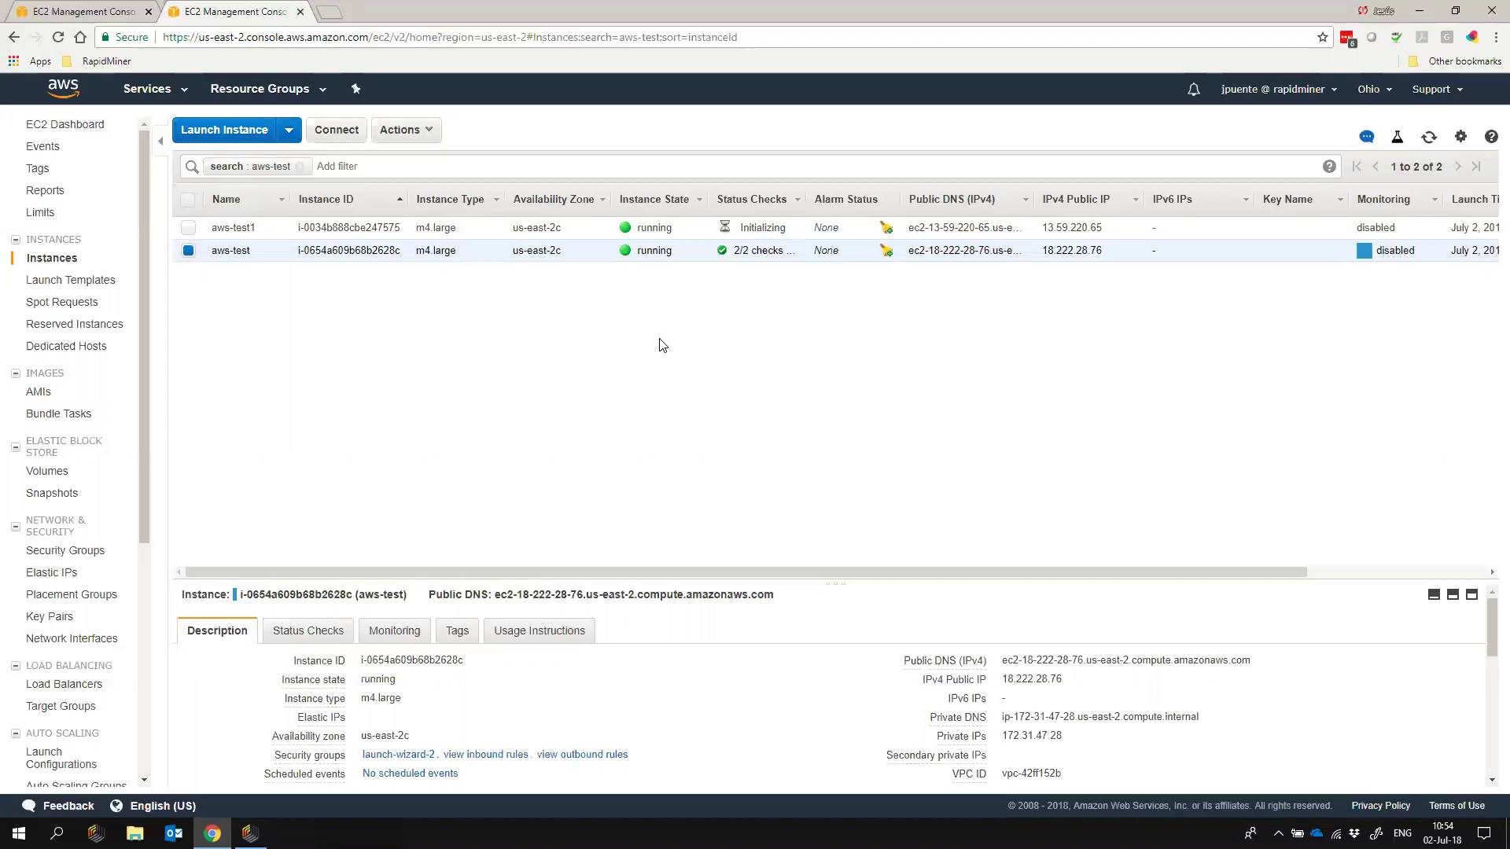Open the notifications bell icon
The image size is (1510, 849).
(1194, 90)
